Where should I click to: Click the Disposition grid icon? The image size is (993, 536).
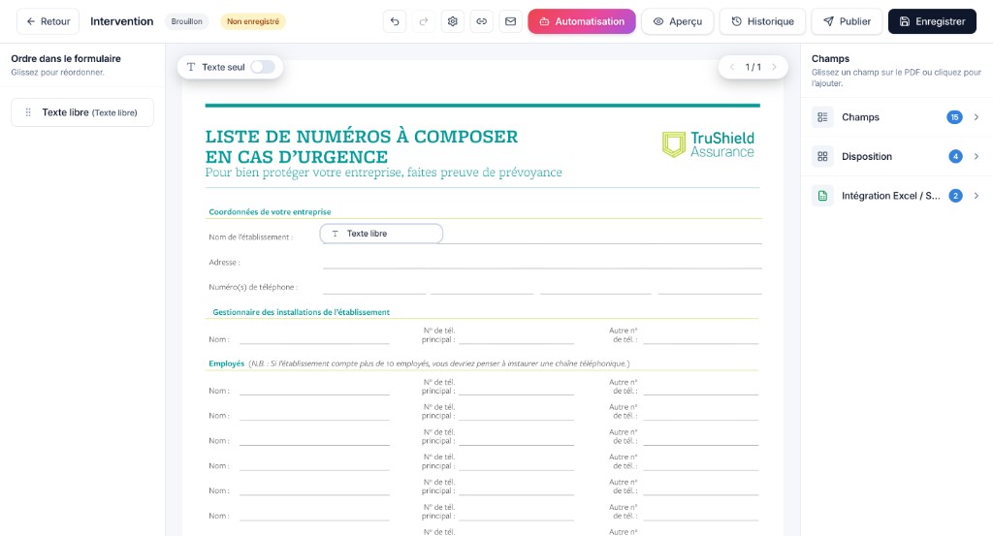[x=822, y=156]
